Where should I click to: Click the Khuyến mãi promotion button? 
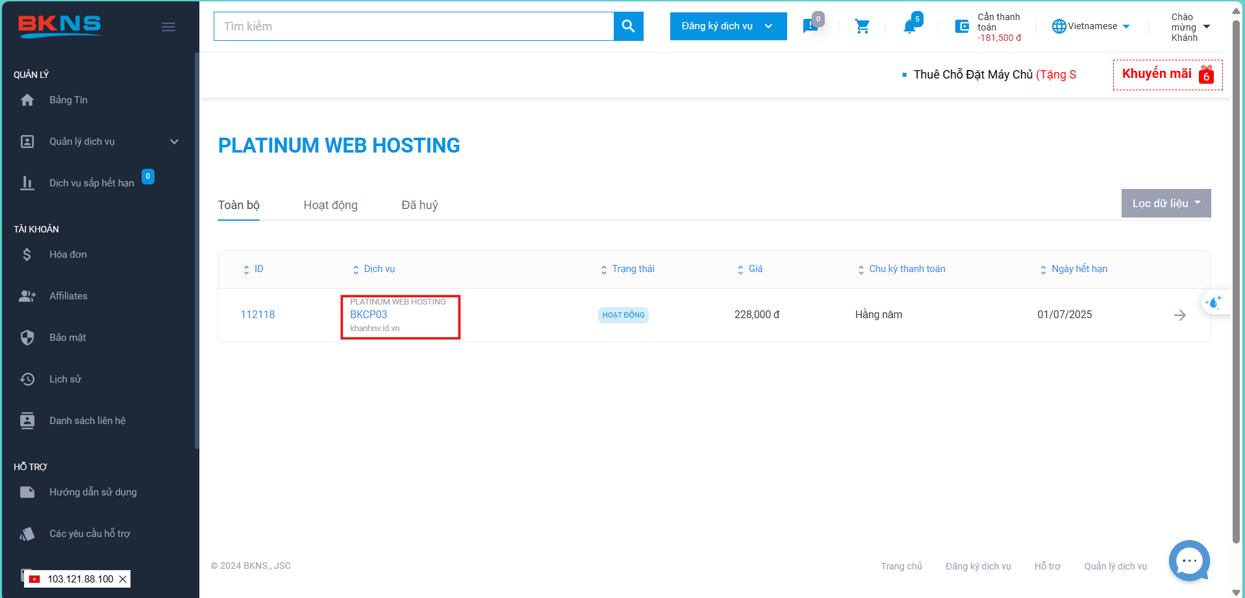[x=1168, y=75]
